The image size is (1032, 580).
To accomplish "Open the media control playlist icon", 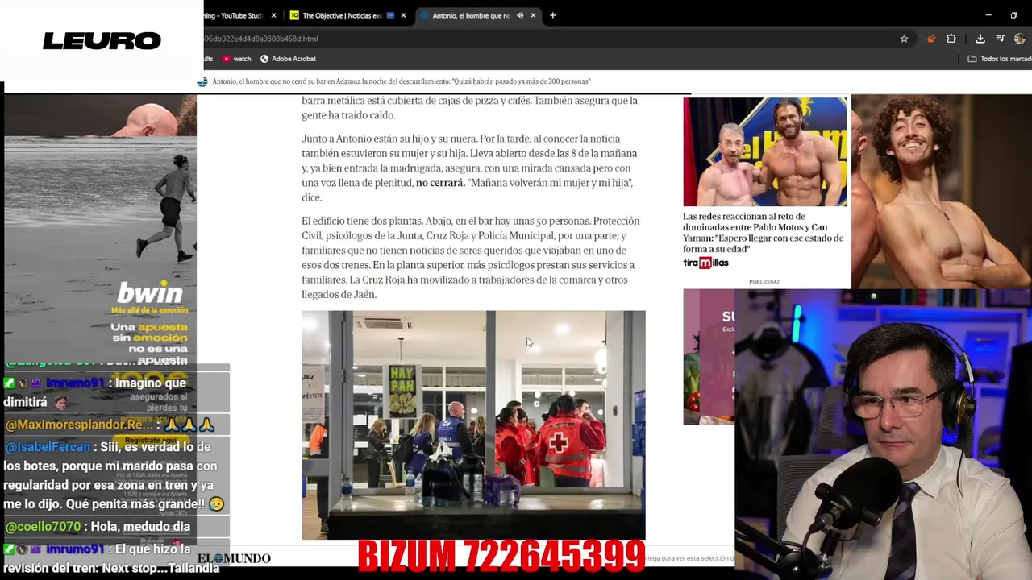I will [1000, 39].
